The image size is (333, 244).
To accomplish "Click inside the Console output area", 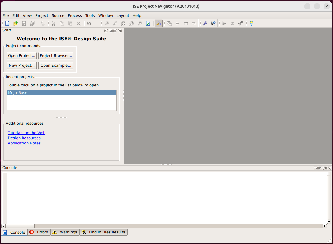I will tap(167, 198).
